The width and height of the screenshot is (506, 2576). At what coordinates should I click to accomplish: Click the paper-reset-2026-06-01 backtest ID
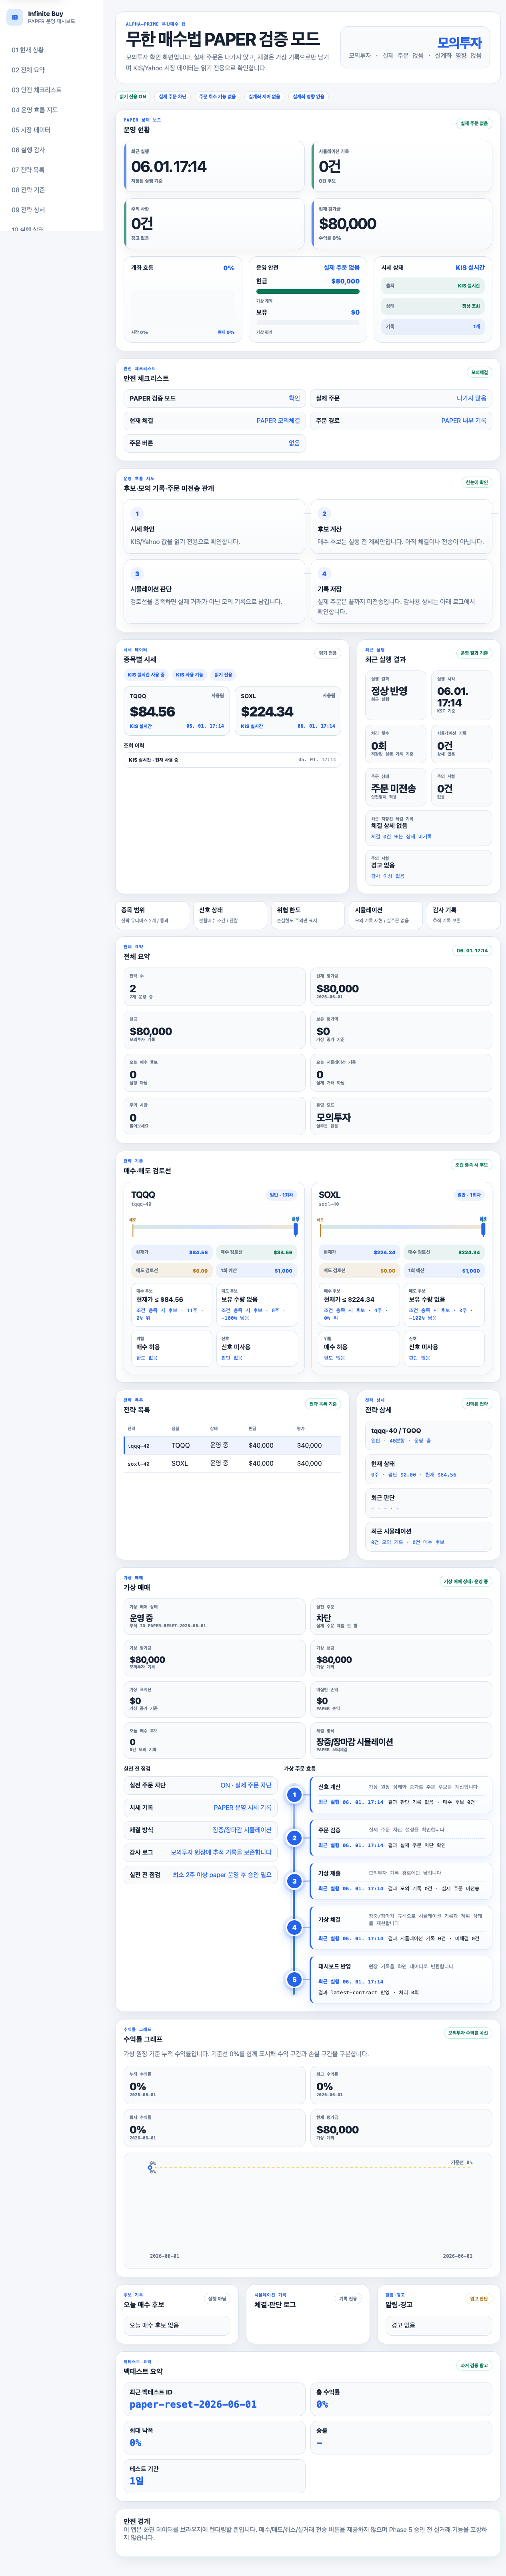tap(193, 2405)
